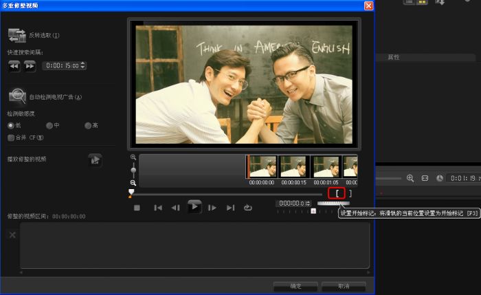Click the 确定 (OK) button
The height and width of the screenshot is (295, 481).
tap(295, 285)
